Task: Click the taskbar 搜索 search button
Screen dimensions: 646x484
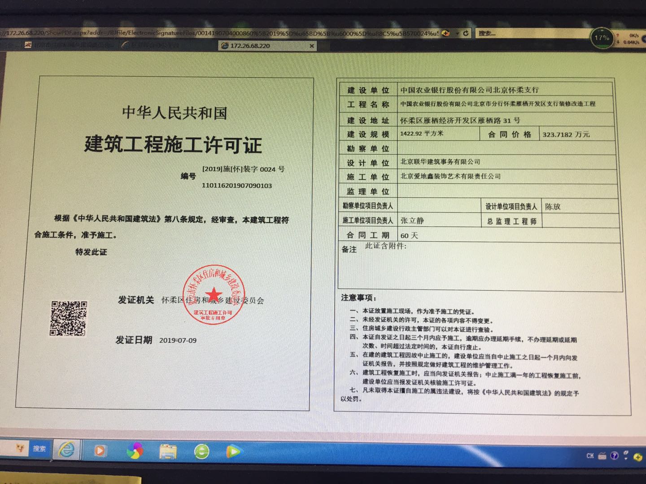Action: pos(39,448)
